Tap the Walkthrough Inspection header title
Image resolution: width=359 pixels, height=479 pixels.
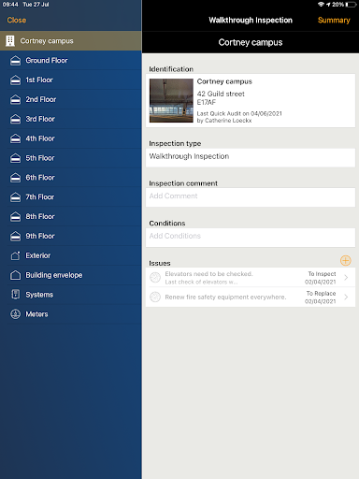click(251, 21)
